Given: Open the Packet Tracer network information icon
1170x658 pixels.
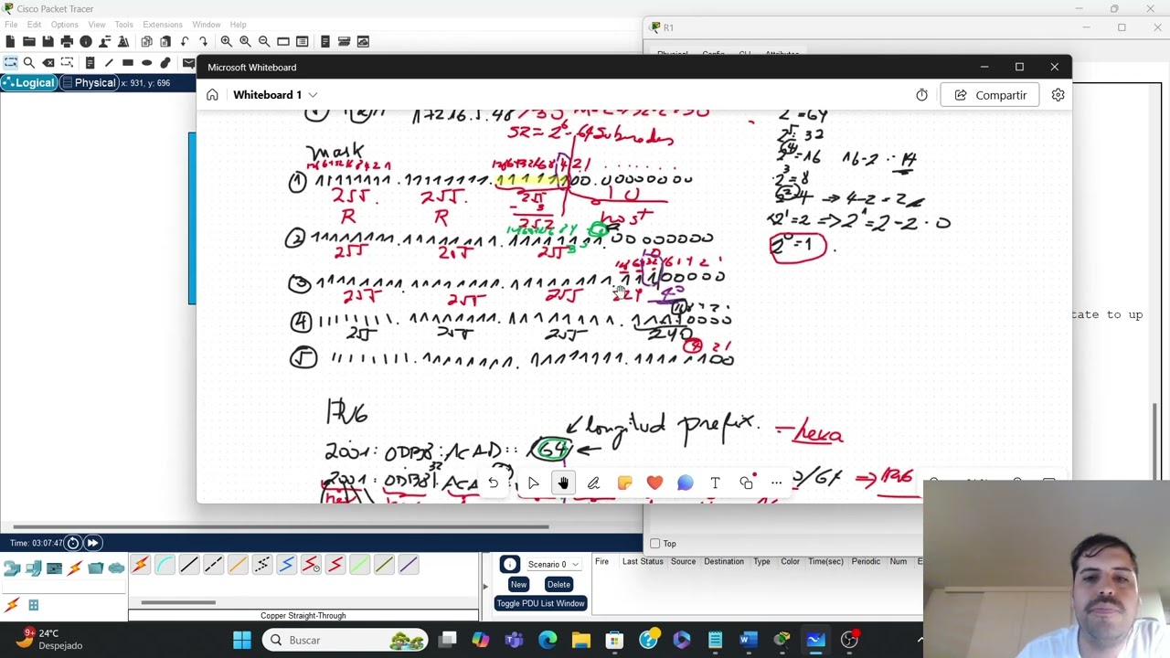Looking at the screenshot, I should coord(86,41).
